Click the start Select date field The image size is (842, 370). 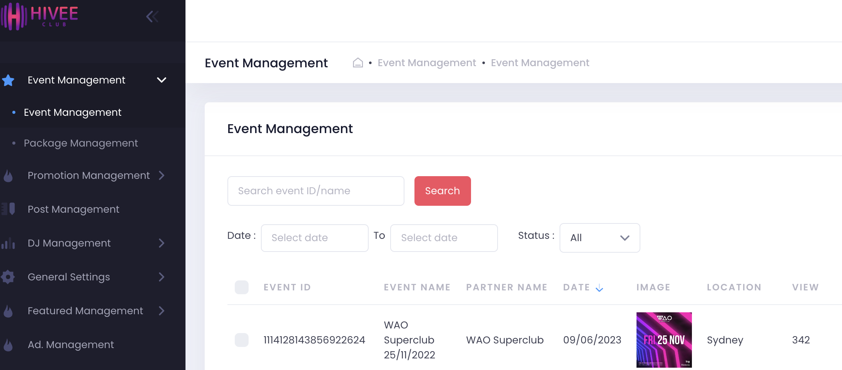pos(314,238)
